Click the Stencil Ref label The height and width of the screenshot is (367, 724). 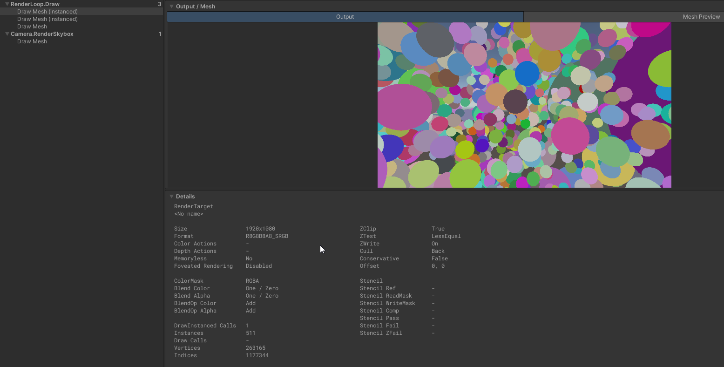pyautogui.click(x=378, y=288)
